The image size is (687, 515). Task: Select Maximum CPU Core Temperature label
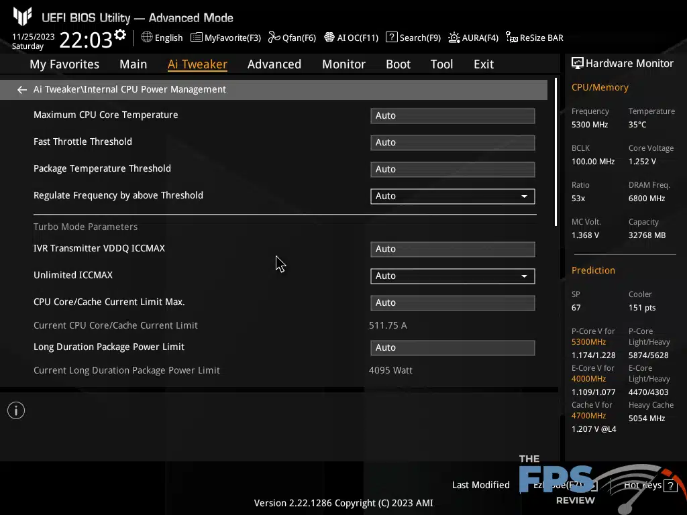(x=106, y=115)
